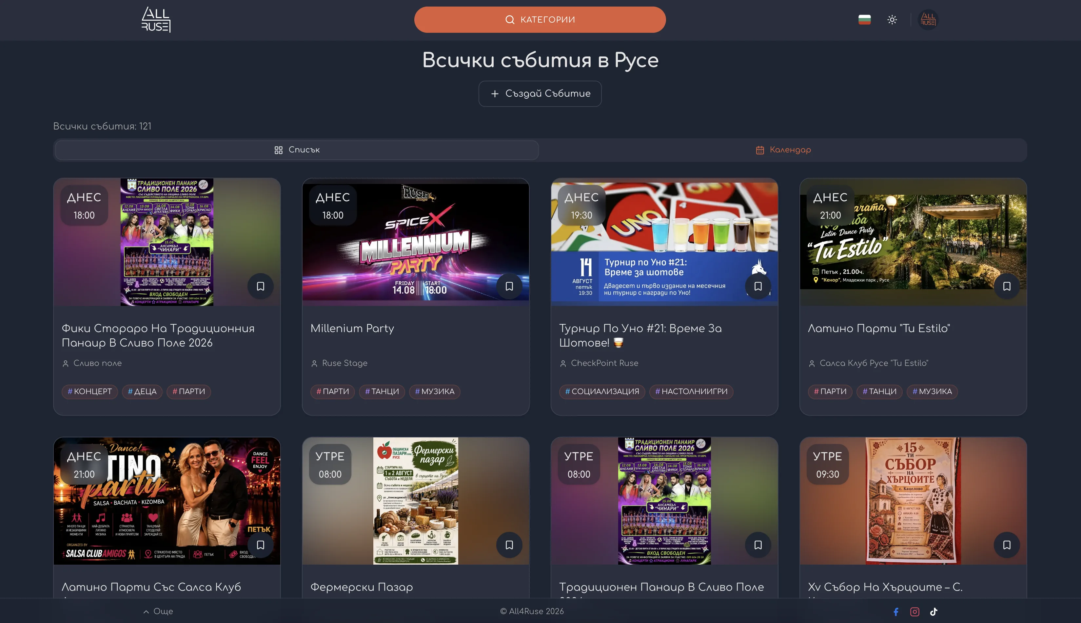Switch to the Календар view
This screenshot has height=623, width=1081.
tap(783, 150)
